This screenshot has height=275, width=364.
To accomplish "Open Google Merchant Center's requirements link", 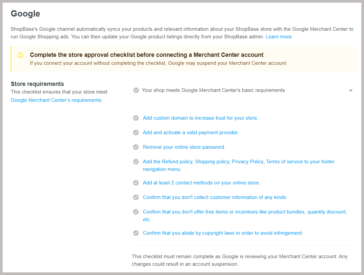I will pos(57,100).
